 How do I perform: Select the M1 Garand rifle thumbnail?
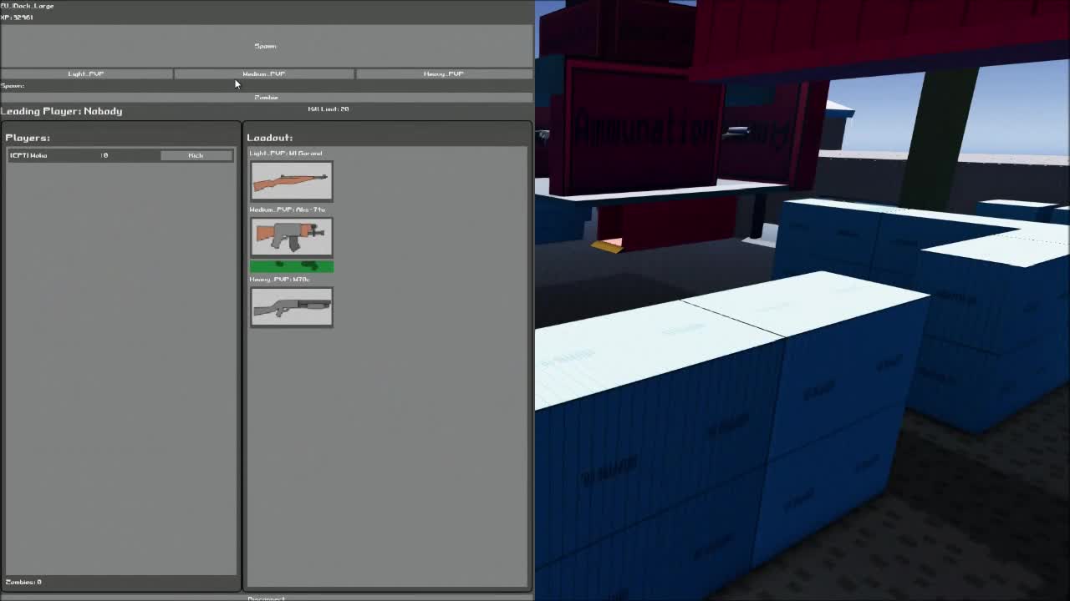[291, 181]
